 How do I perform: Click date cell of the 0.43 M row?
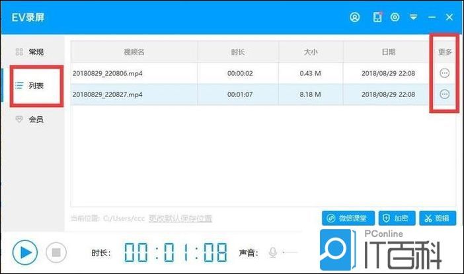coord(388,73)
